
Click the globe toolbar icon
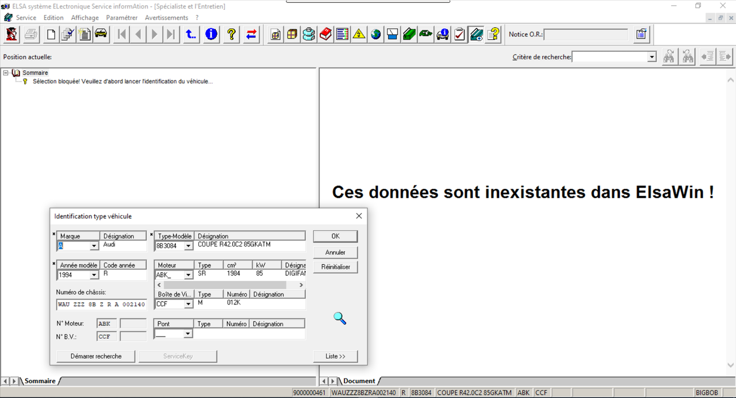coord(375,34)
